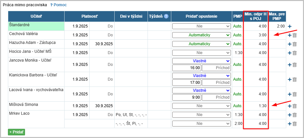Screen dimensions: 304x138
Task: Delete the Cechová Valéria row via trash icon
Action: pos(295,35)
